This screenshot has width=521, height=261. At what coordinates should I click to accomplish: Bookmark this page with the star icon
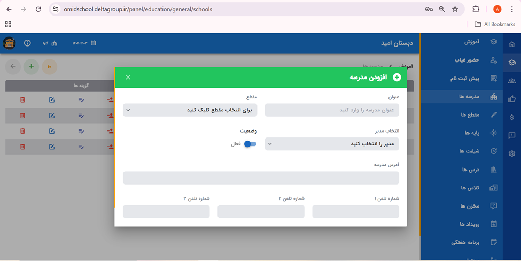tap(455, 9)
